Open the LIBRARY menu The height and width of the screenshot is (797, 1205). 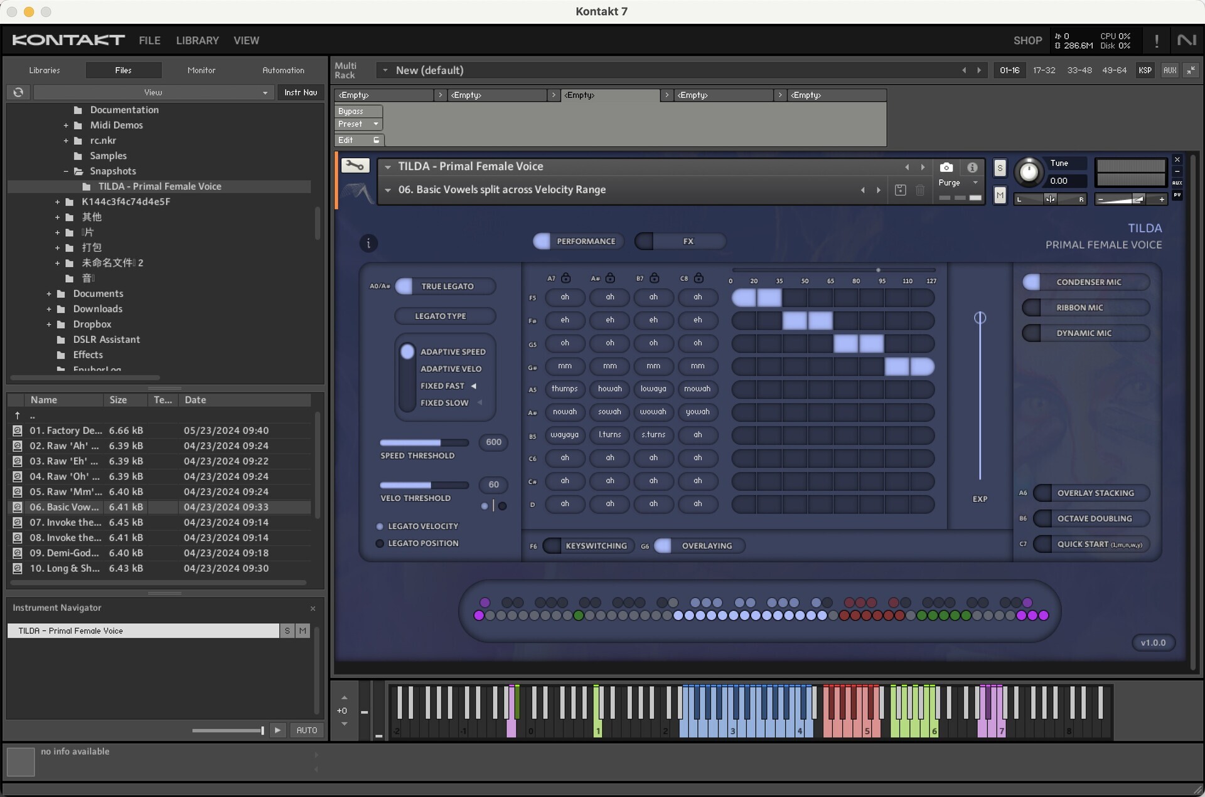(197, 41)
